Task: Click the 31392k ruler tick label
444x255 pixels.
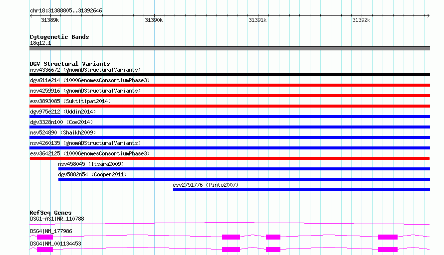Action: [x=361, y=20]
